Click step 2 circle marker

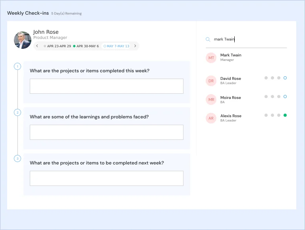coord(17,112)
